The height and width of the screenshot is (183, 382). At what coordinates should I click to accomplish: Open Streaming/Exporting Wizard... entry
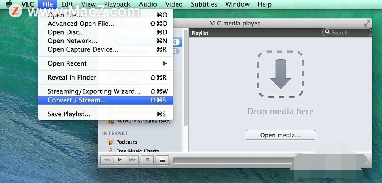click(x=105, y=91)
